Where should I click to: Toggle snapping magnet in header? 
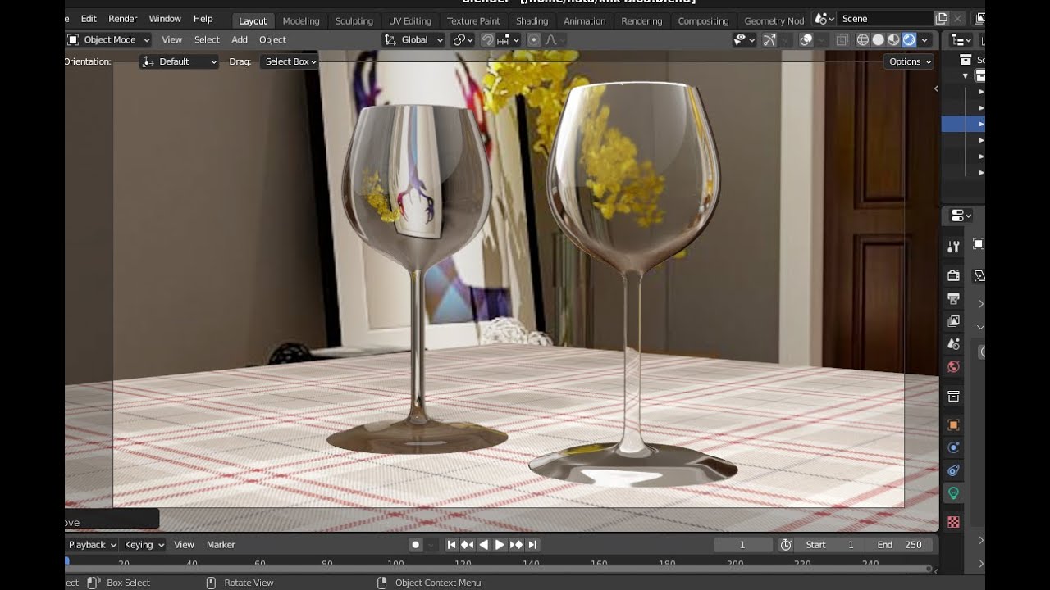(487, 39)
